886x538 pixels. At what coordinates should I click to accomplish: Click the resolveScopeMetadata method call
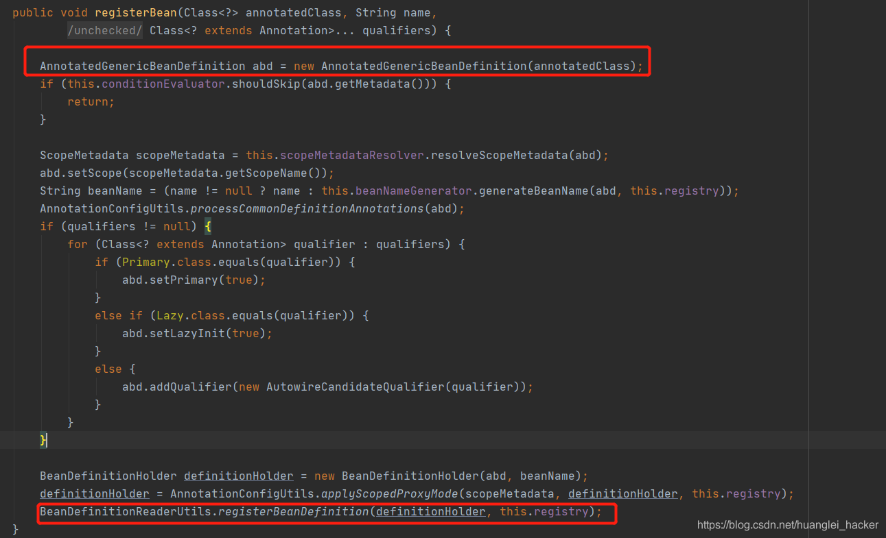(x=500, y=155)
